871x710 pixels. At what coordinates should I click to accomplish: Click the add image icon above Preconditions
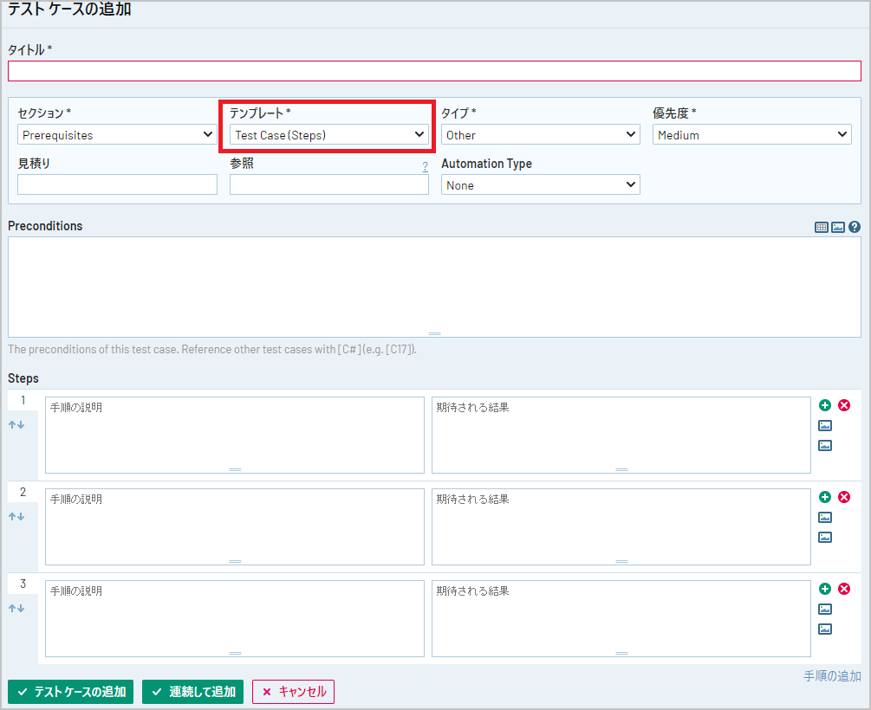[x=838, y=227]
